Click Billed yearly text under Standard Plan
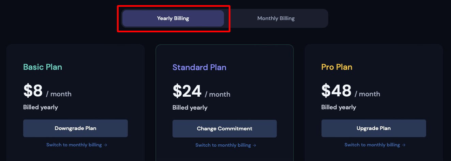 (x=190, y=108)
